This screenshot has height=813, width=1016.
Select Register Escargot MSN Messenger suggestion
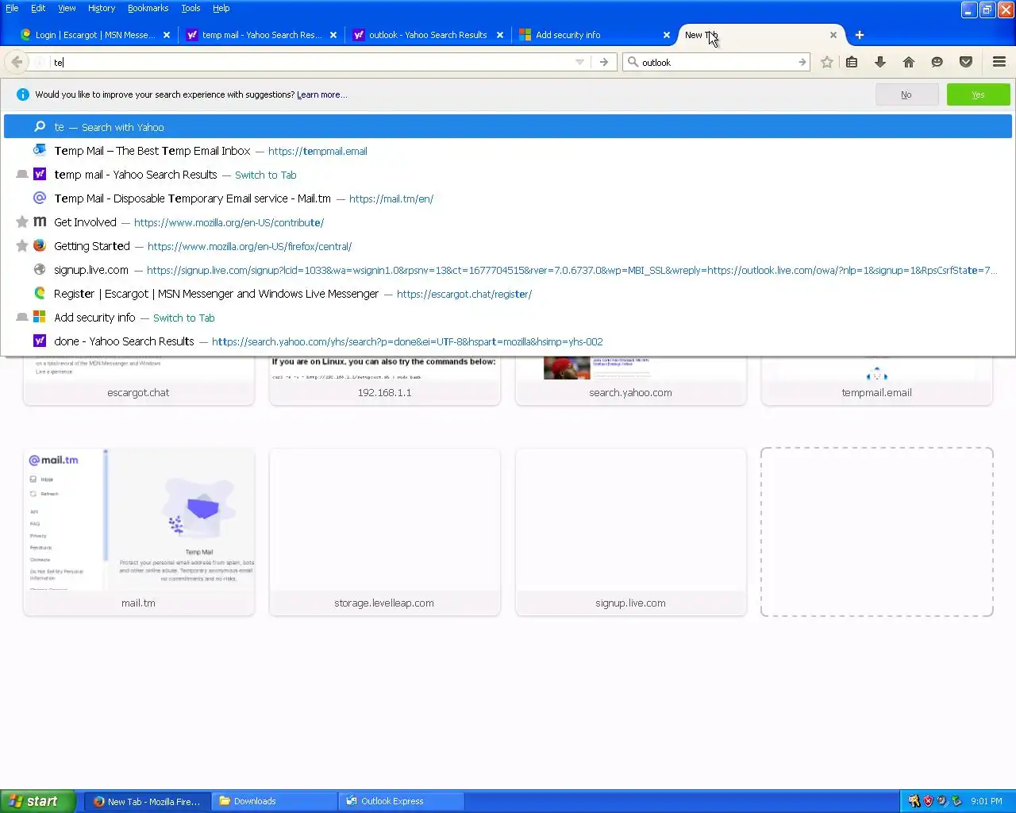point(508,294)
